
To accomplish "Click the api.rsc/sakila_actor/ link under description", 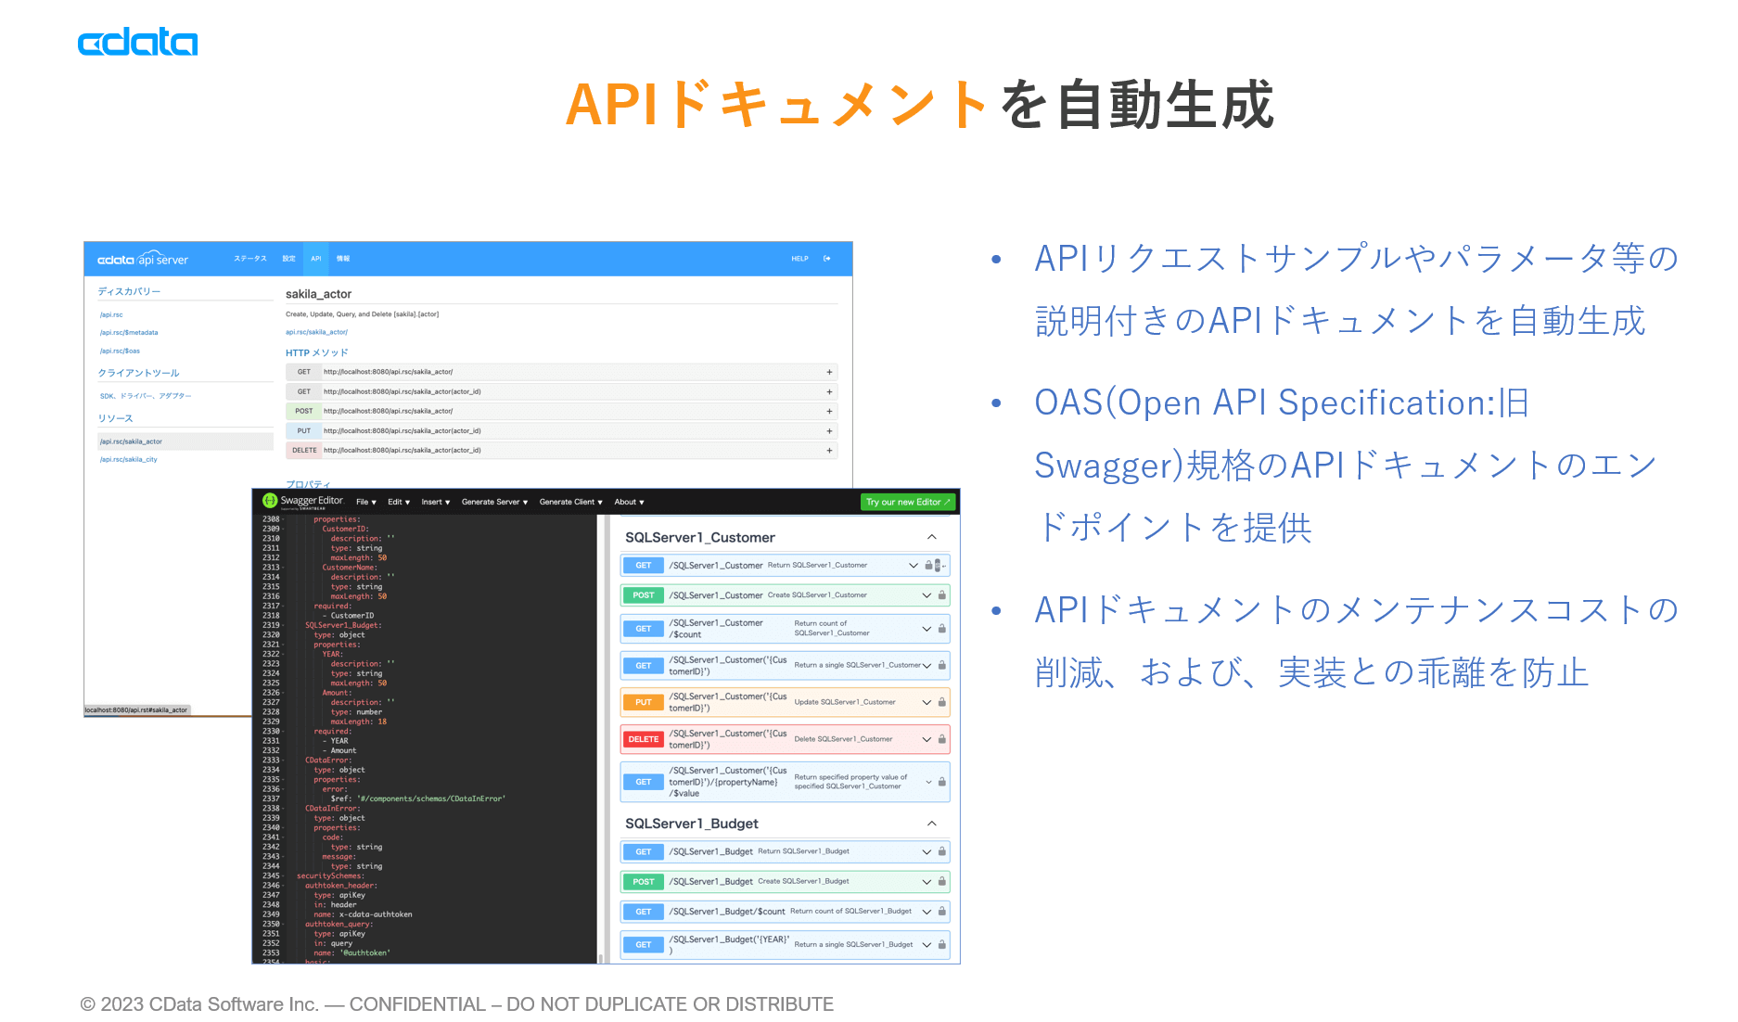I will click(316, 332).
